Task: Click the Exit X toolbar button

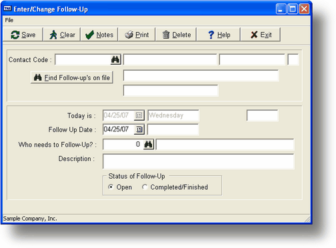Action: [x=261, y=35]
